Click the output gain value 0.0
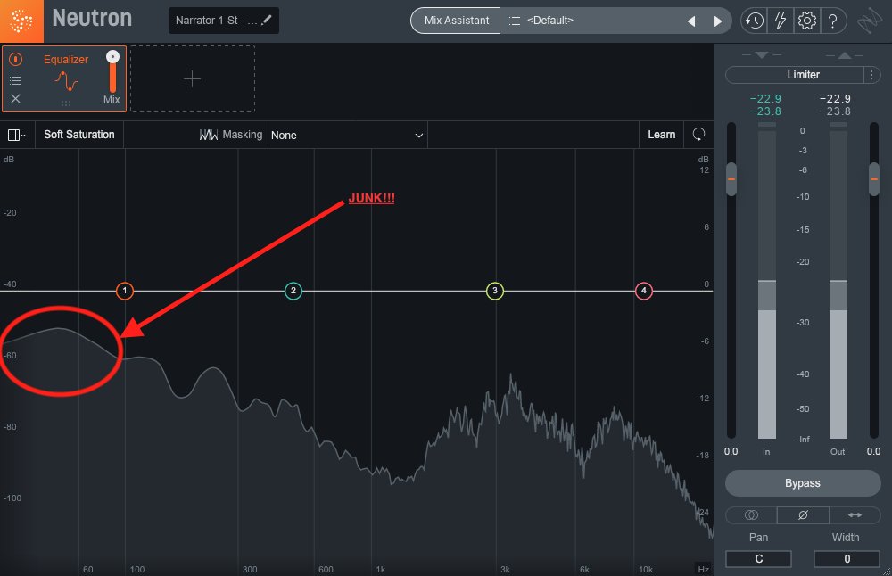 873,451
